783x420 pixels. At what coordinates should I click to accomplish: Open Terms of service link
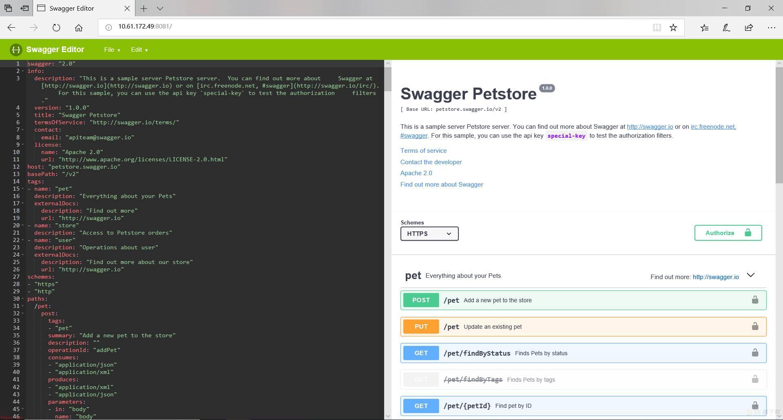click(x=423, y=151)
